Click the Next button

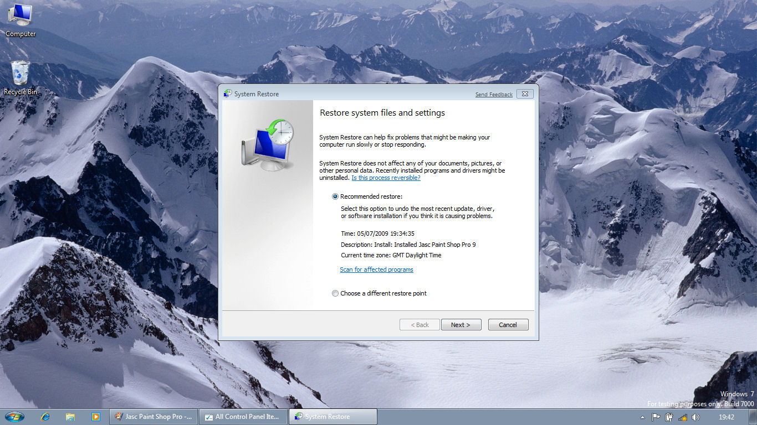click(x=461, y=325)
